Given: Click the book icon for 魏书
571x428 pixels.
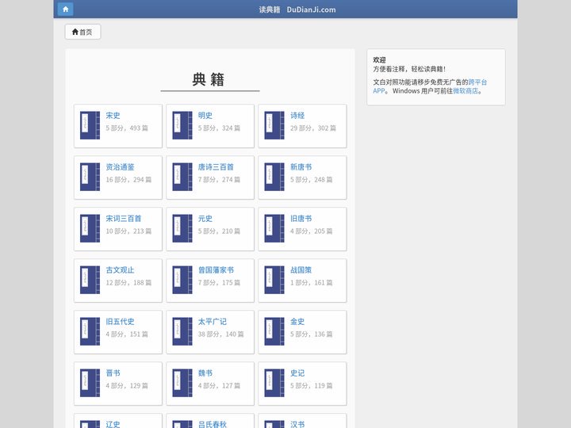Looking at the screenshot, I should (x=182, y=383).
